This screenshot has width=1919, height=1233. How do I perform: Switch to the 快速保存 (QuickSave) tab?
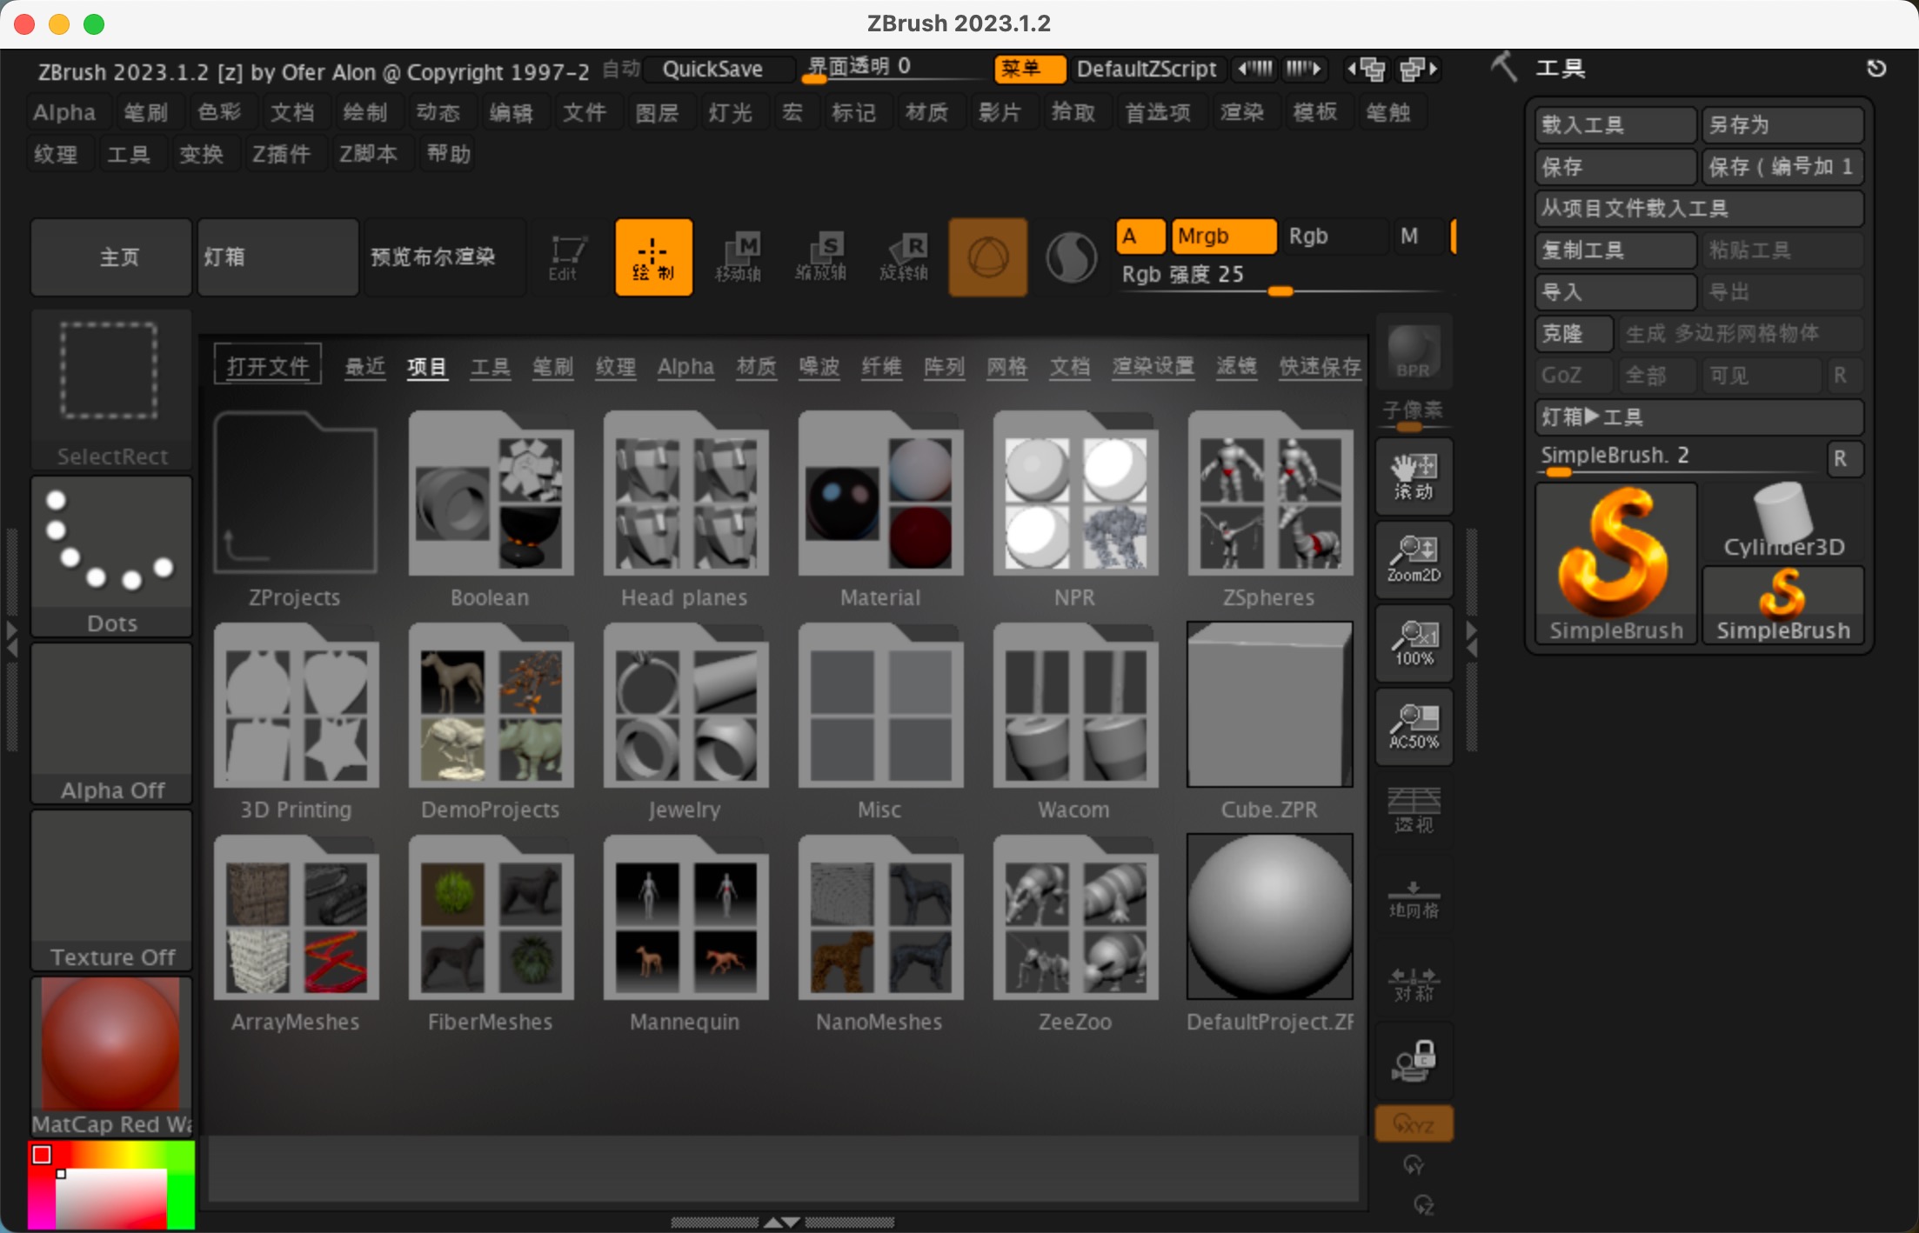(1320, 366)
